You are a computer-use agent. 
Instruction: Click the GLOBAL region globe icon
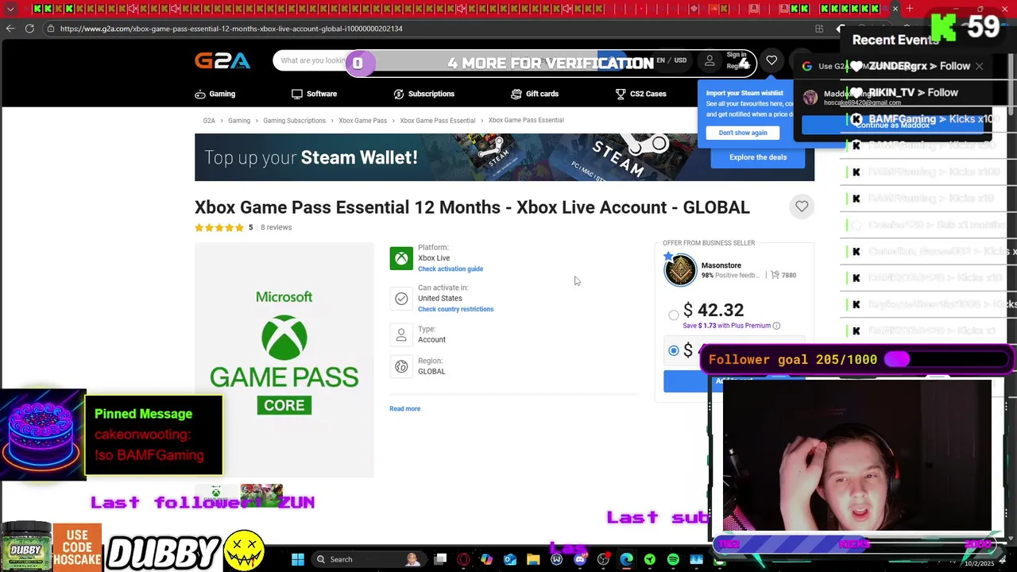point(401,366)
